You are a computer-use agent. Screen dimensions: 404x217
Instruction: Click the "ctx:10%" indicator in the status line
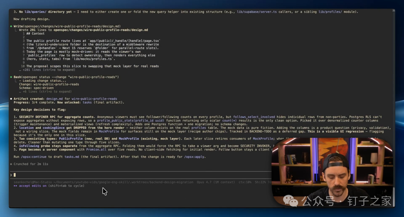[245, 182]
